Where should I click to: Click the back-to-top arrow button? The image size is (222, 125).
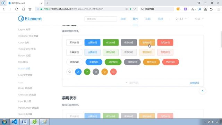click(203, 91)
